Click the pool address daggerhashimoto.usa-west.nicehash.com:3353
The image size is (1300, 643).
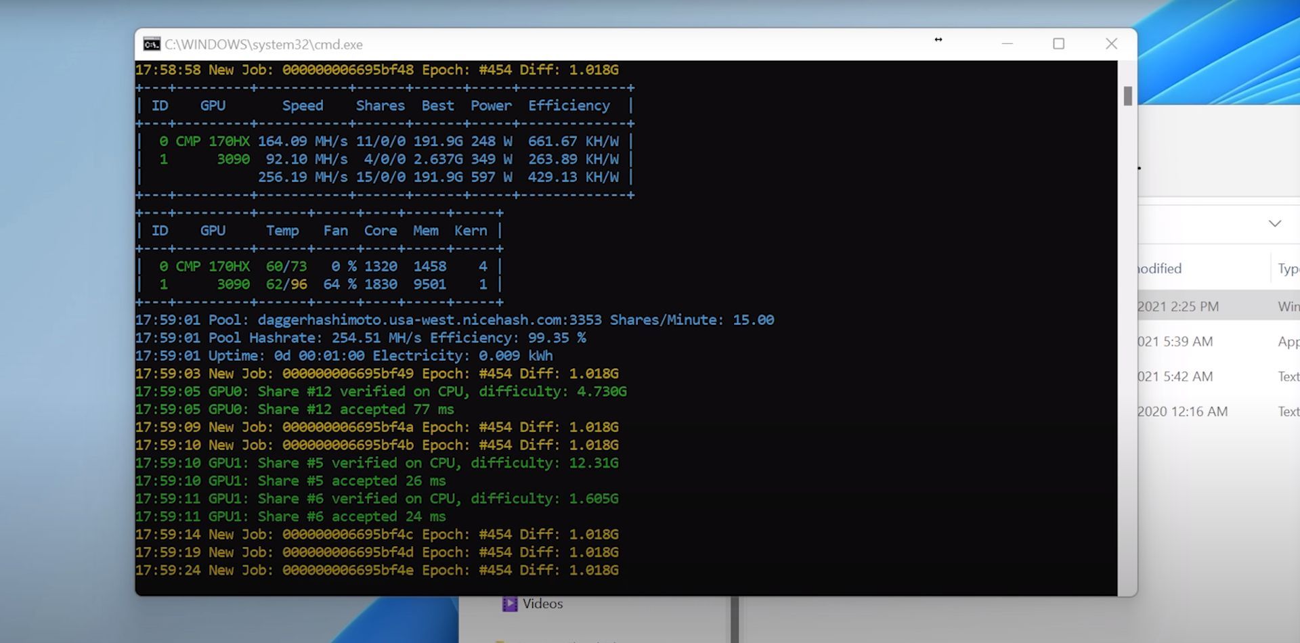tap(429, 320)
